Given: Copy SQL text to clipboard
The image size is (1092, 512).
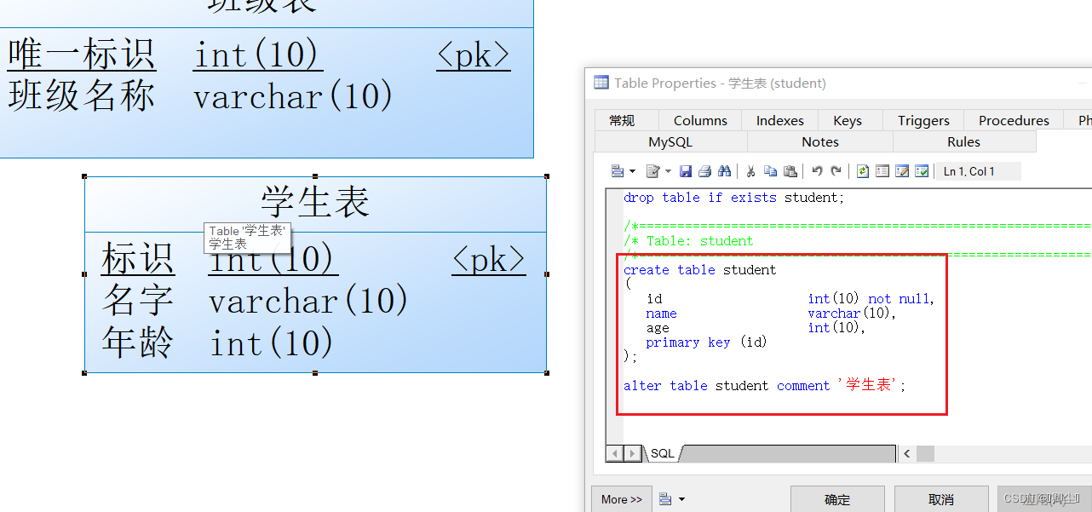Looking at the screenshot, I should pyautogui.click(x=770, y=171).
